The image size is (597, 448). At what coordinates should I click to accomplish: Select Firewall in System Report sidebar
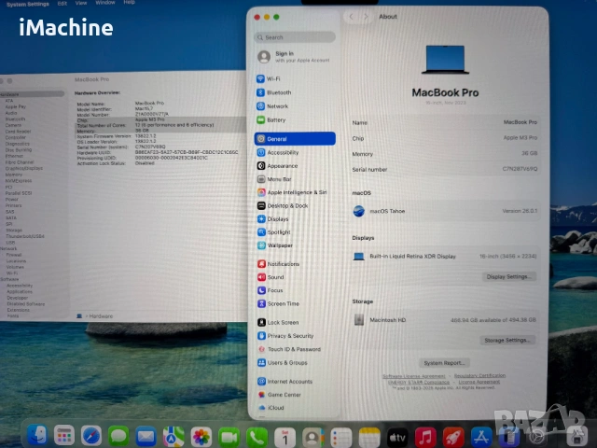point(14,255)
